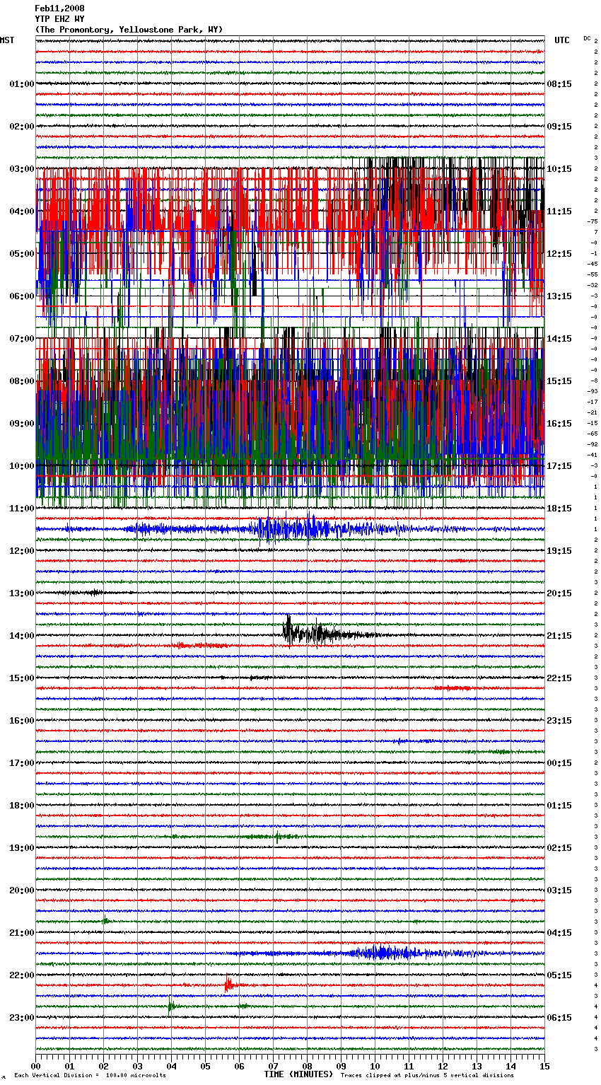Select the 21:00 MST time label

[x=22, y=933]
